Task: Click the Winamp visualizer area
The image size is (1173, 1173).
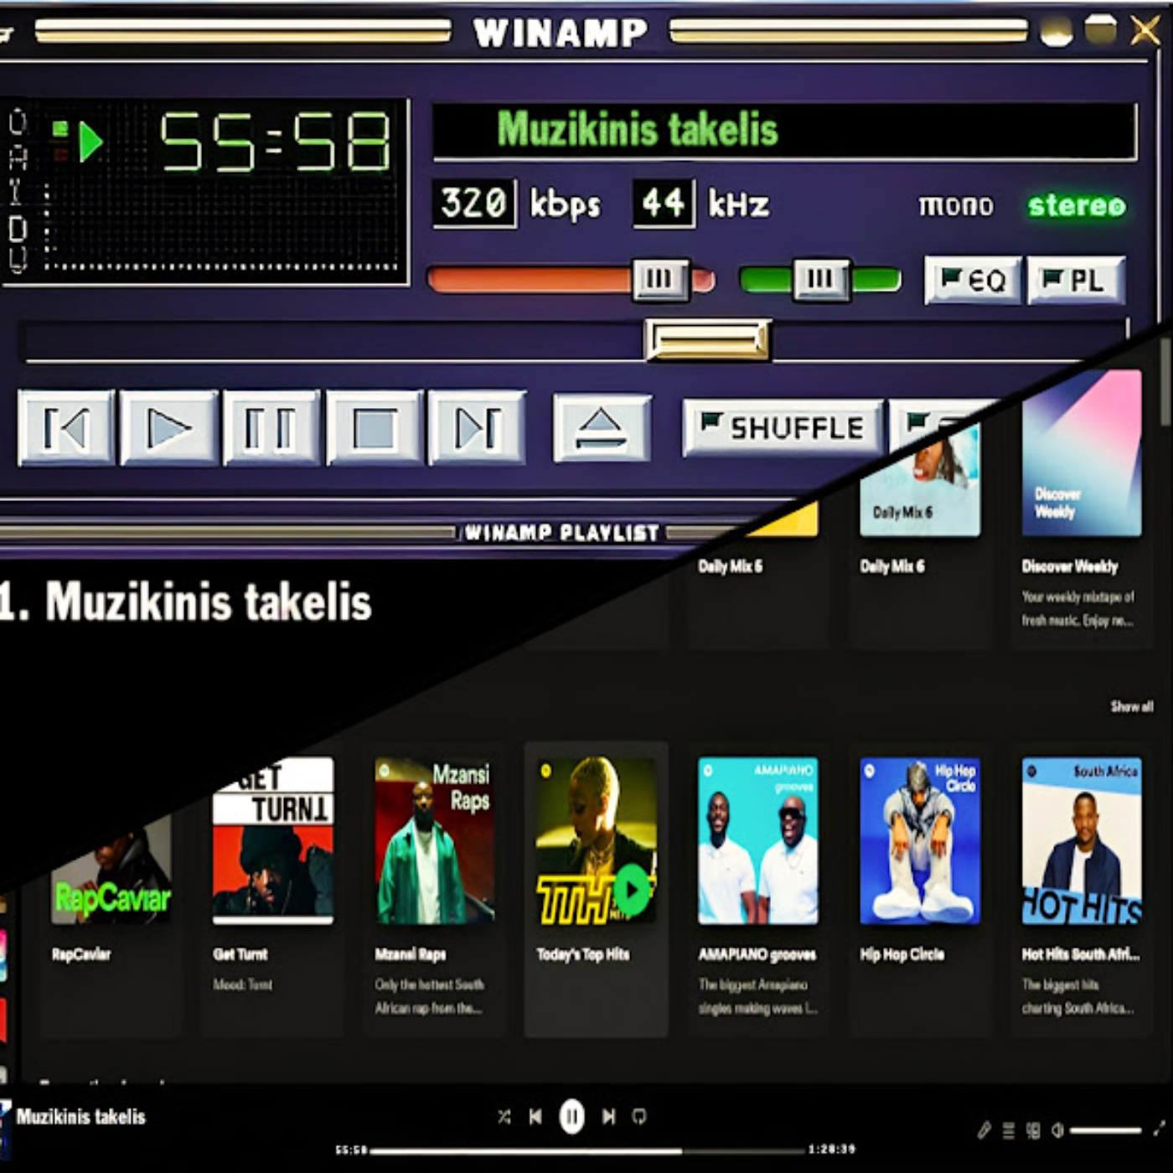Action: point(222,226)
